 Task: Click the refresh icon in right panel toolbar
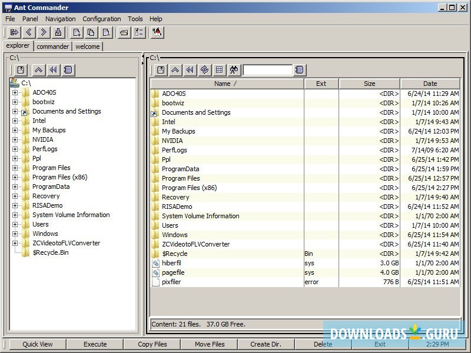[x=204, y=70]
